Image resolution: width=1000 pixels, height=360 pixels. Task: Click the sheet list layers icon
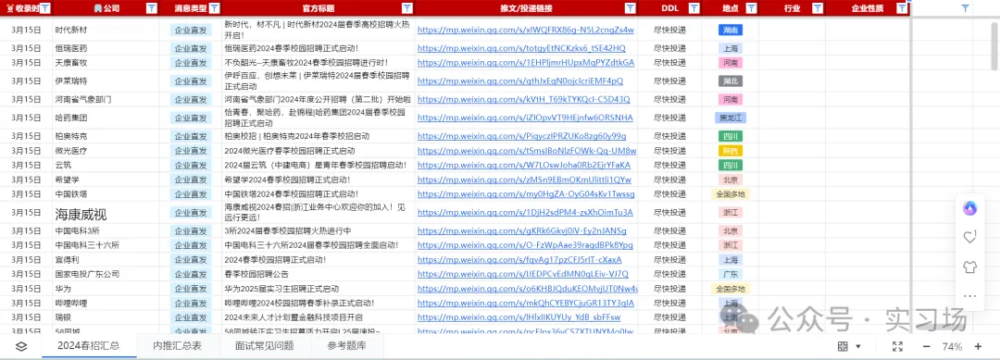click(x=21, y=347)
